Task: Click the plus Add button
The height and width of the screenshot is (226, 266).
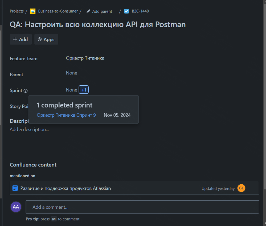Action: [21, 39]
